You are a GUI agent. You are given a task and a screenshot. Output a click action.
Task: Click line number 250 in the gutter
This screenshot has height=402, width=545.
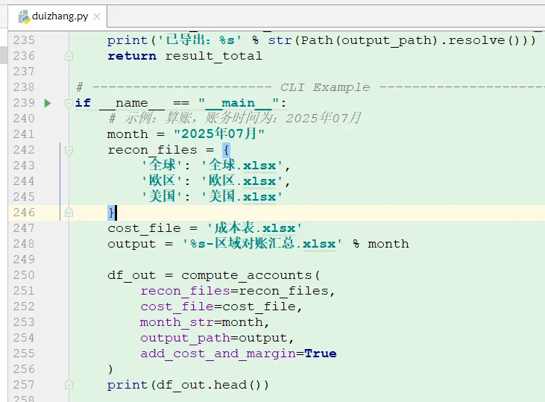click(x=24, y=275)
